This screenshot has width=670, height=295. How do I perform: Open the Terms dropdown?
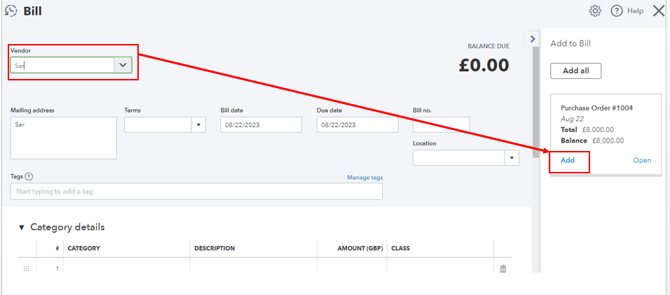click(x=199, y=124)
